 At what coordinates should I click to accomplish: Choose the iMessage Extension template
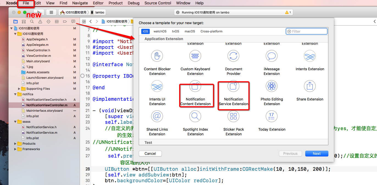pyautogui.click(x=271, y=63)
